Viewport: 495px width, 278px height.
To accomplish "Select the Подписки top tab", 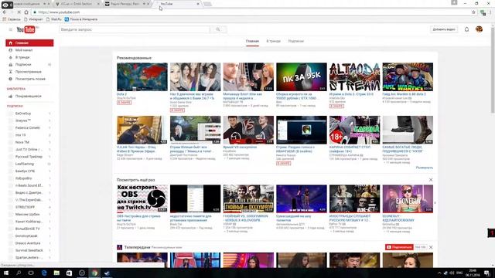I will (295, 41).
